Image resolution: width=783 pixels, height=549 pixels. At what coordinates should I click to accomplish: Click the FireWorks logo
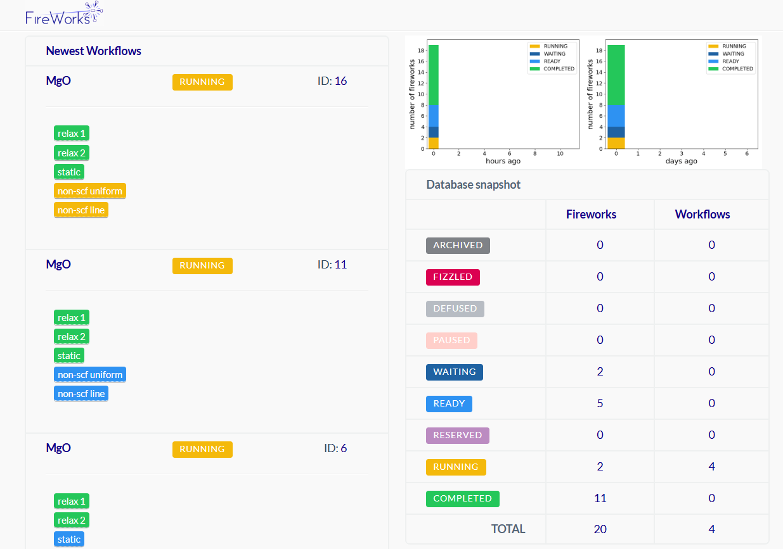63,15
